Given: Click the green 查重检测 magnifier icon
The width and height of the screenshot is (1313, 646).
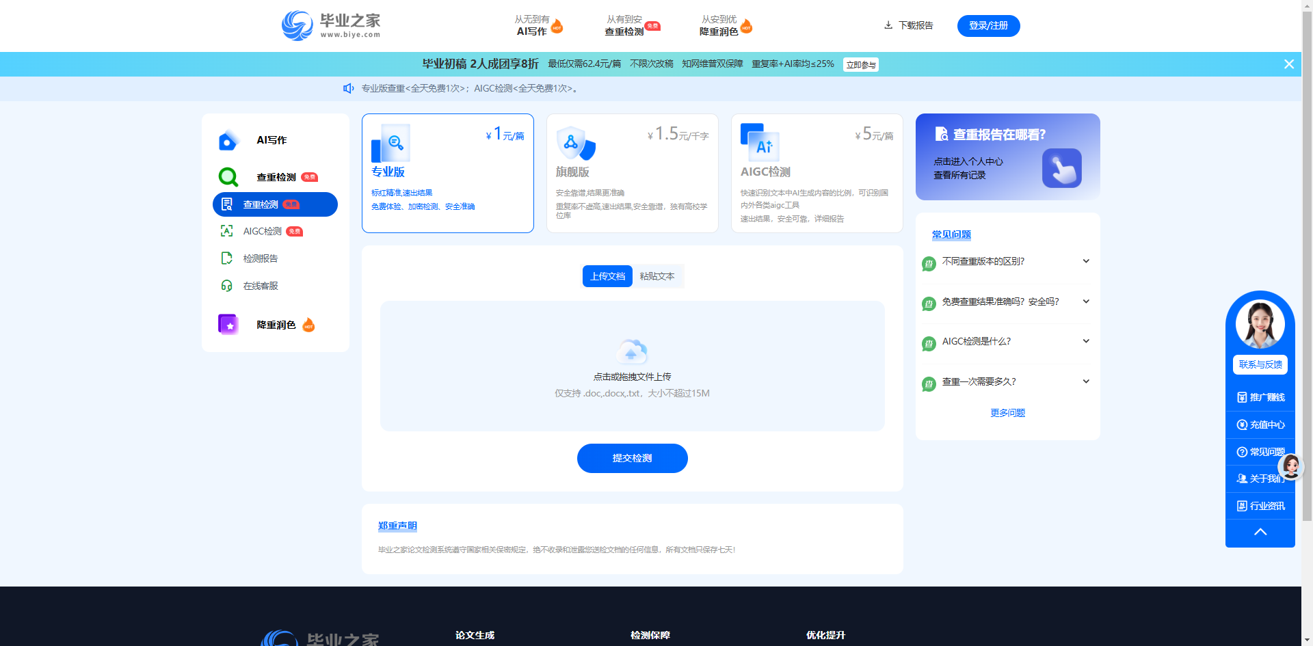Looking at the screenshot, I should click(228, 177).
